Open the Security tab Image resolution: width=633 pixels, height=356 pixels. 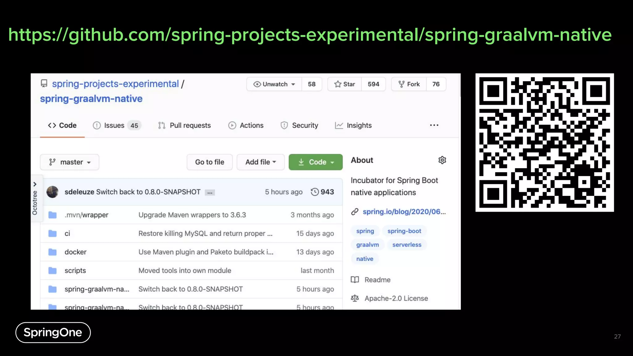tap(299, 125)
